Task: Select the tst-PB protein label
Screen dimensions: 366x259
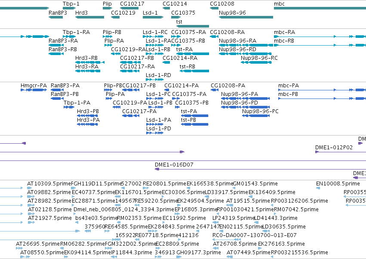Action: pos(188,120)
